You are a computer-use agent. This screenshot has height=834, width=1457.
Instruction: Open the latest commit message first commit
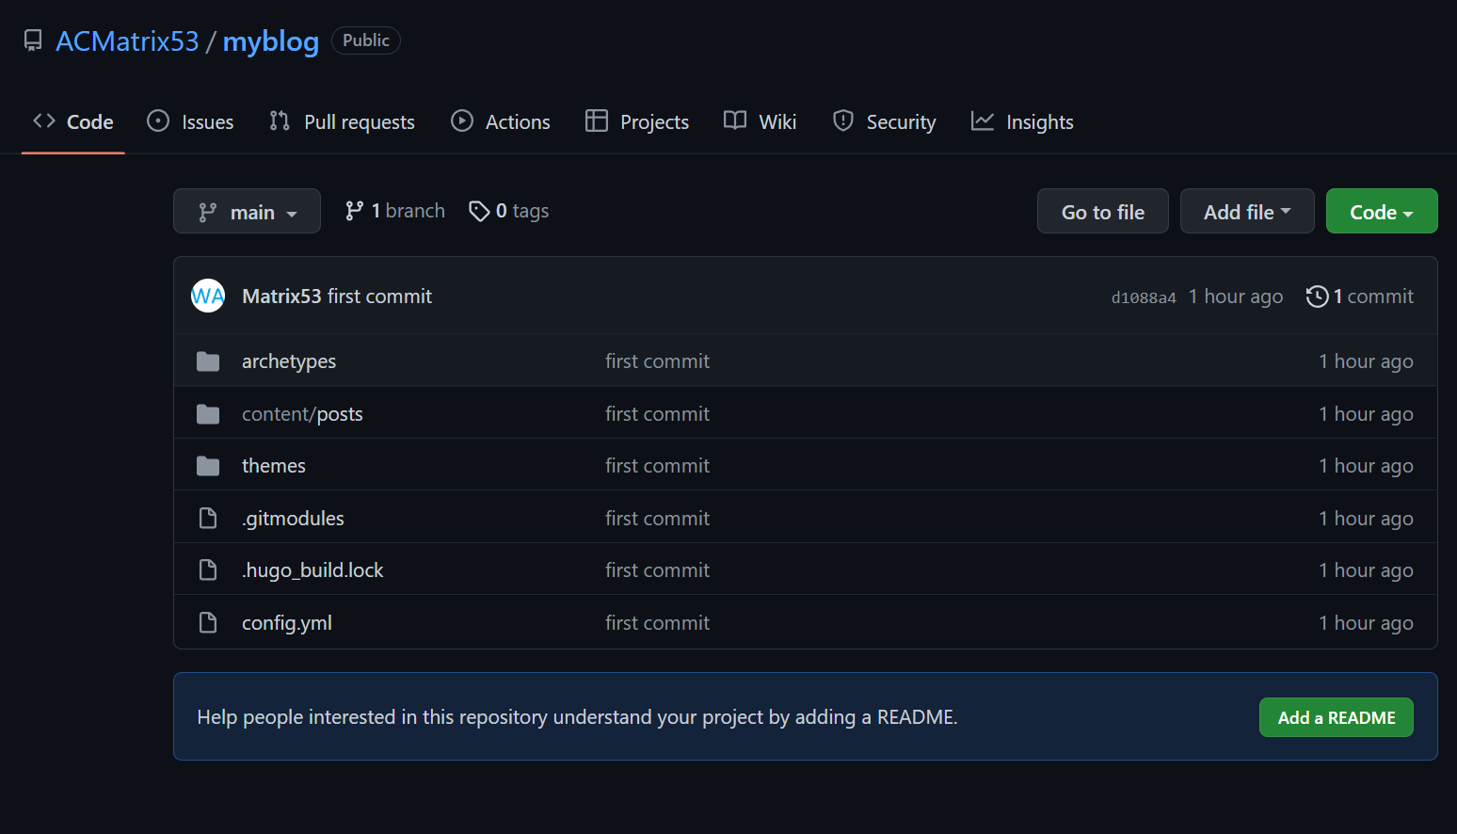379,296
